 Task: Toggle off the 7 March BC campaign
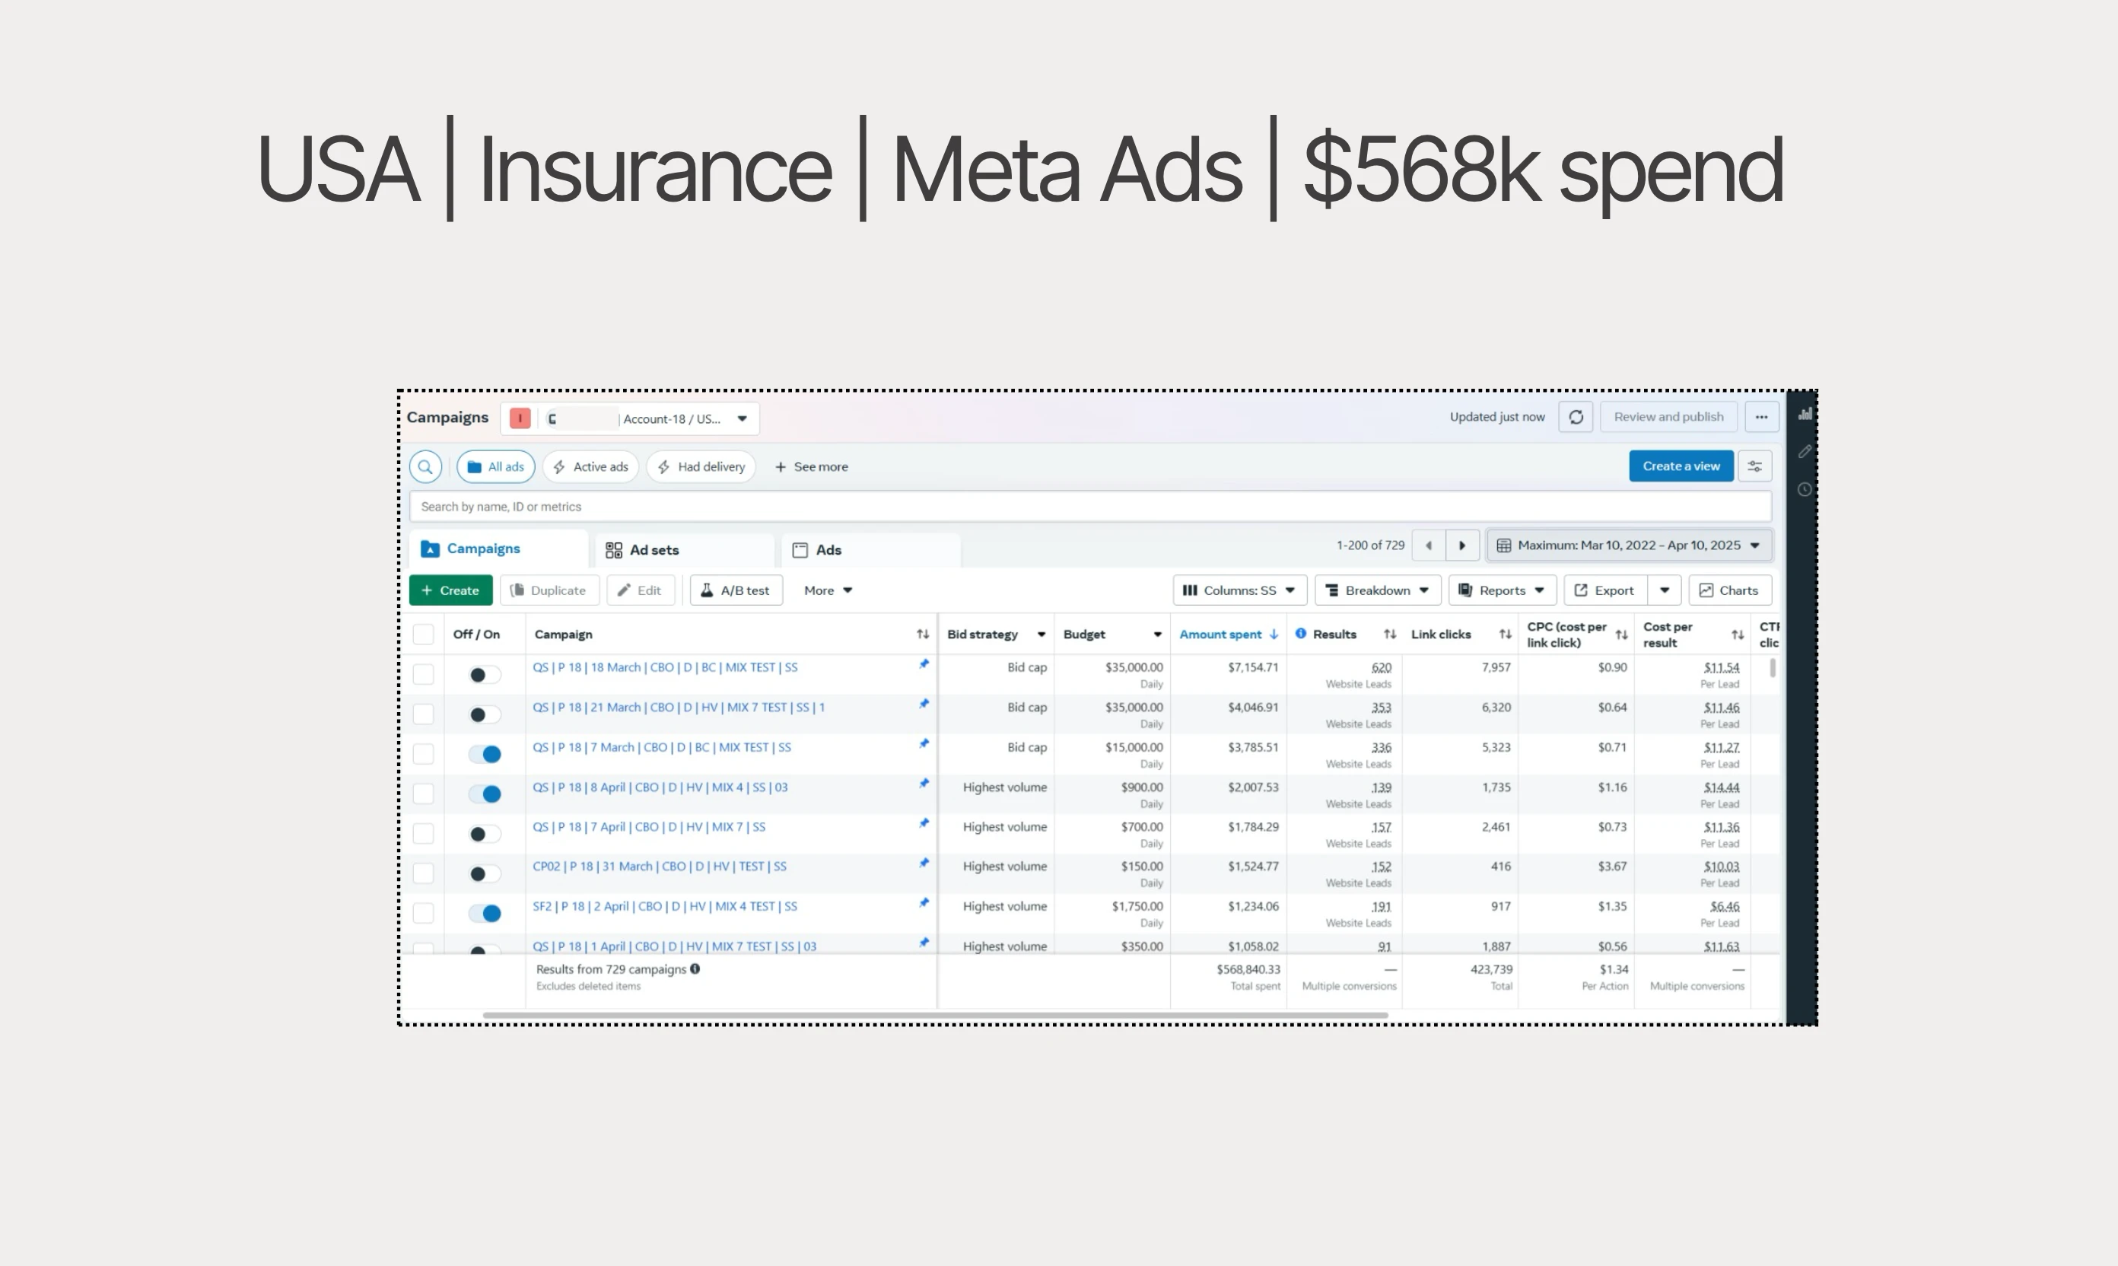(x=485, y=754)
